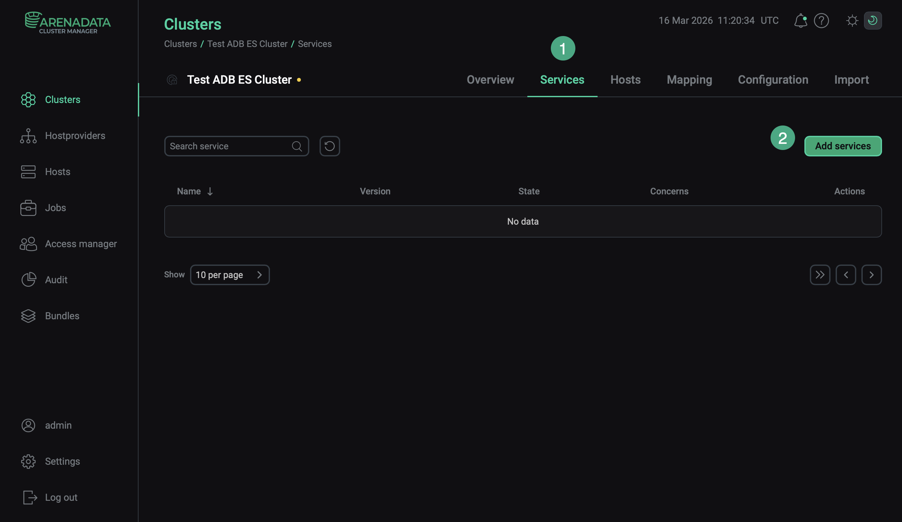902x522 pixels.
Task: Switch to the Mapping tab
Action: 689,80
